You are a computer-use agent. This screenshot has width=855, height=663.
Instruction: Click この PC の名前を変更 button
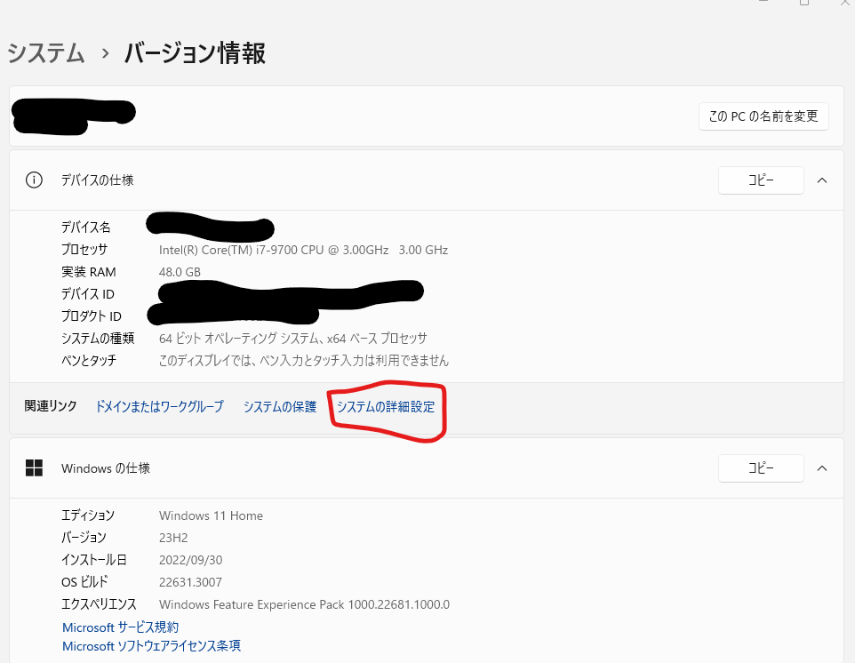click(763, 116)
